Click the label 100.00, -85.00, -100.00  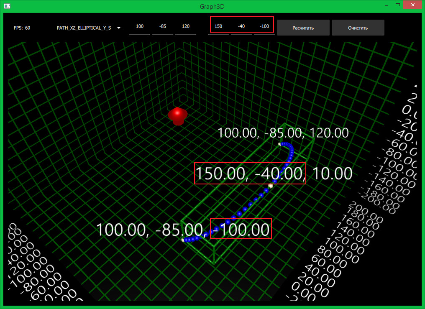point(183,230)
